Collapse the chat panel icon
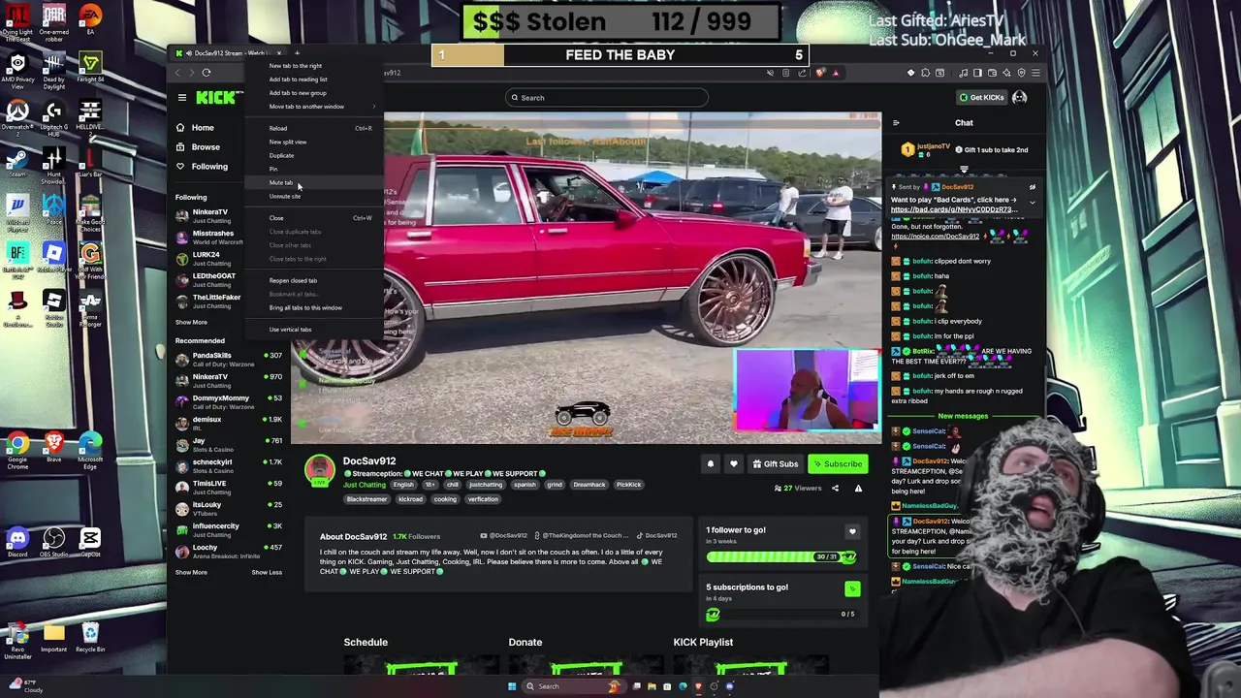 896,123
